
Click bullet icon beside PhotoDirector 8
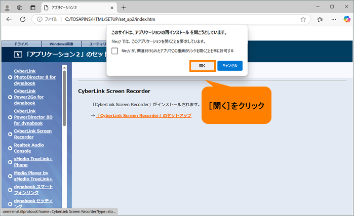(x=10, y=77)
